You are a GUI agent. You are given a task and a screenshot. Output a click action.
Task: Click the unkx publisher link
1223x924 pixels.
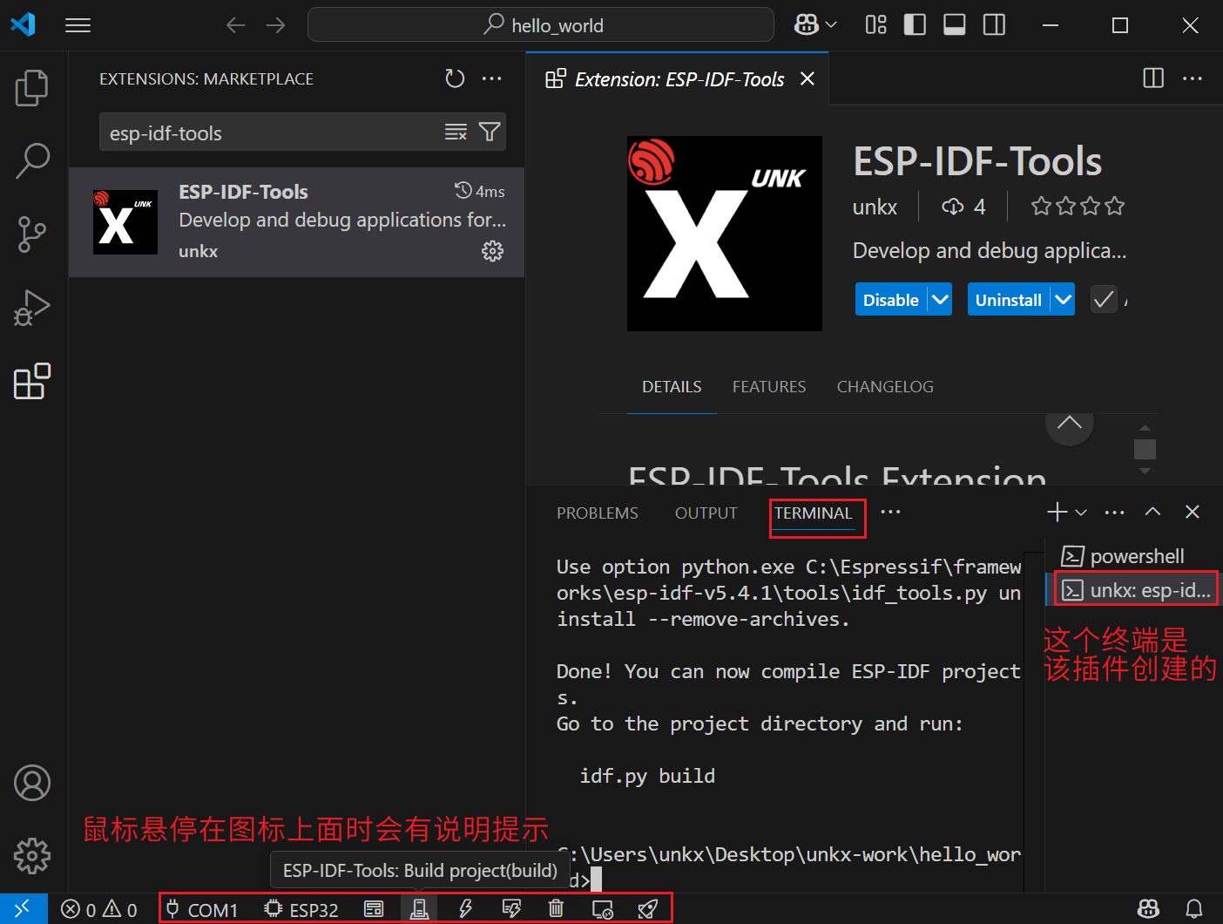coord(875,207)
